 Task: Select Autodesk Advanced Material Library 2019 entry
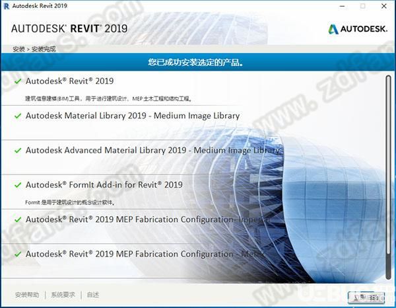[x=153, y=151]
